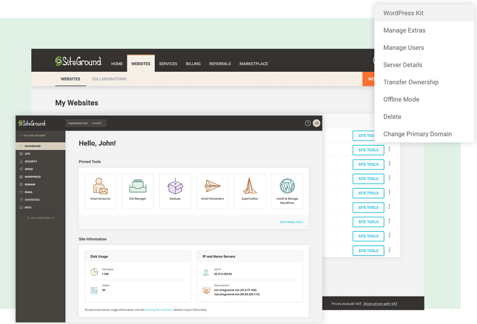Open the Email Accounts pinned tool
477x324 pixels.
(100, 191)
